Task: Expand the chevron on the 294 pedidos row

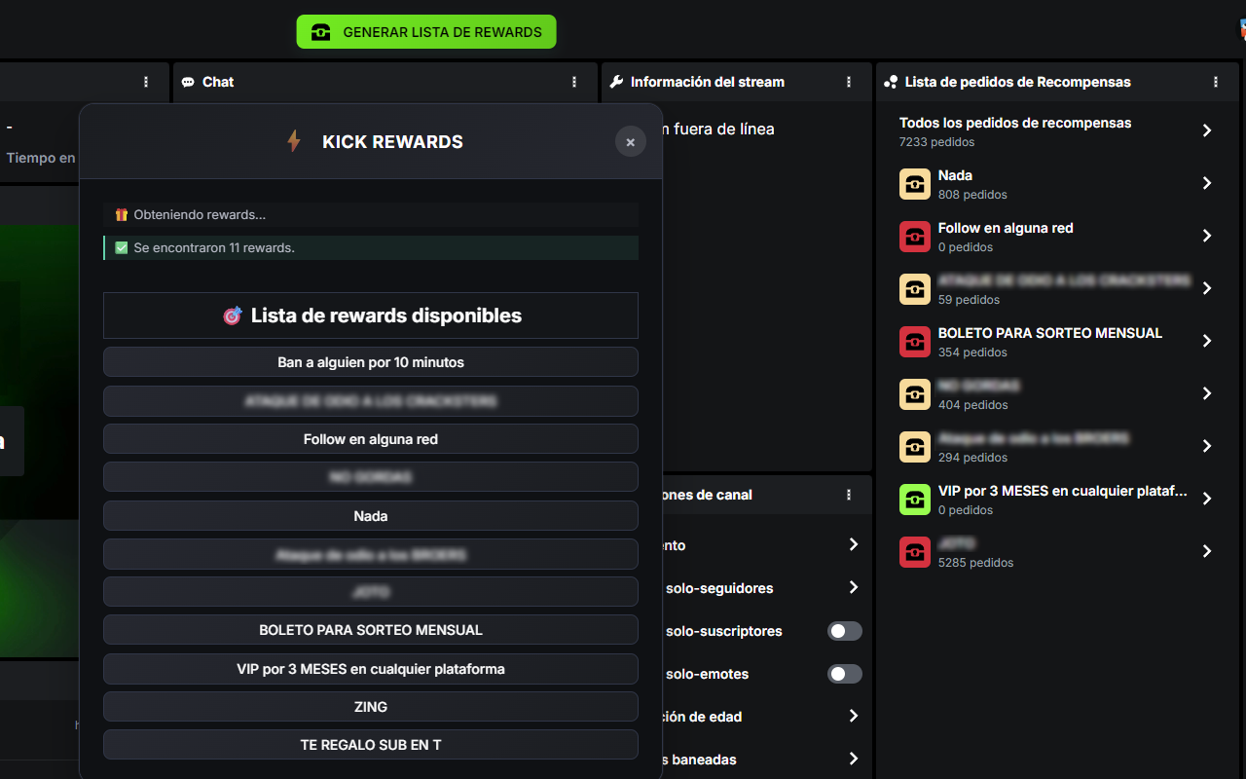Action: tap(1207, 446)
